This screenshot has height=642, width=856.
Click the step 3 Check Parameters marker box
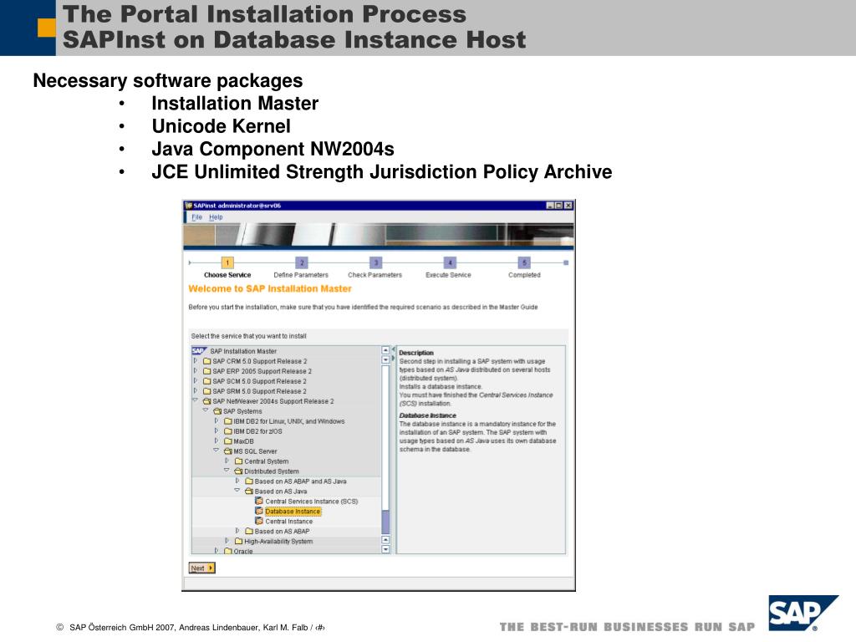click(375, 262)
